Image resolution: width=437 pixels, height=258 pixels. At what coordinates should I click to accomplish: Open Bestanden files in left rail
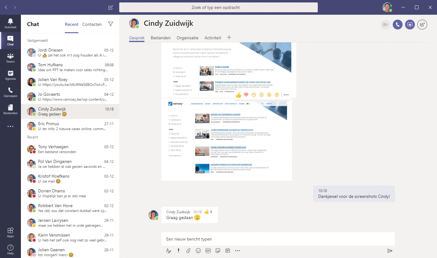(x=10, y=109)
